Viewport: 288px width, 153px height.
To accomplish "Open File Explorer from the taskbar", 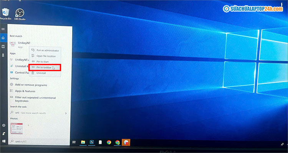I will (83, 142).
